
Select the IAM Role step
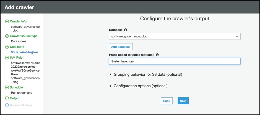[x=16, y=58]
